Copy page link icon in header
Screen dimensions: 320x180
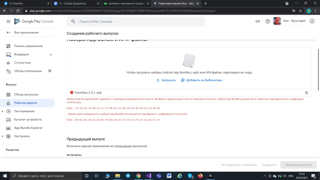pos(257,21)
